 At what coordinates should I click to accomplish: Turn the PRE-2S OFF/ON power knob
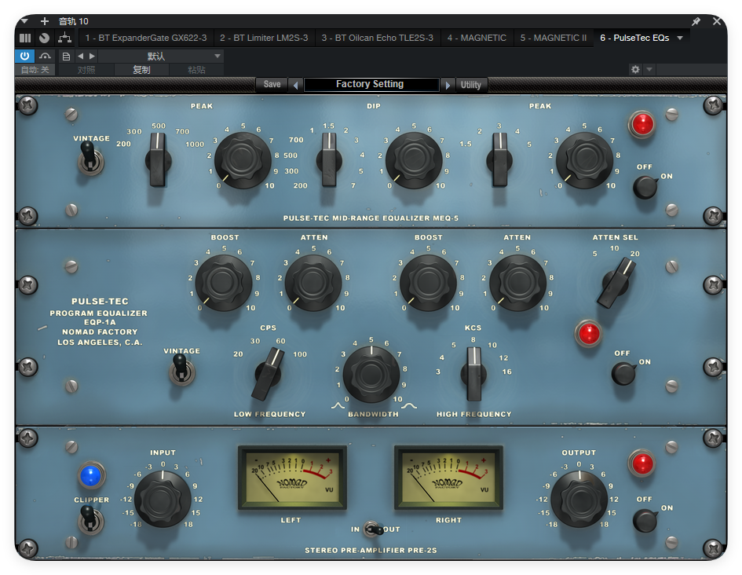tap(645, 520)
